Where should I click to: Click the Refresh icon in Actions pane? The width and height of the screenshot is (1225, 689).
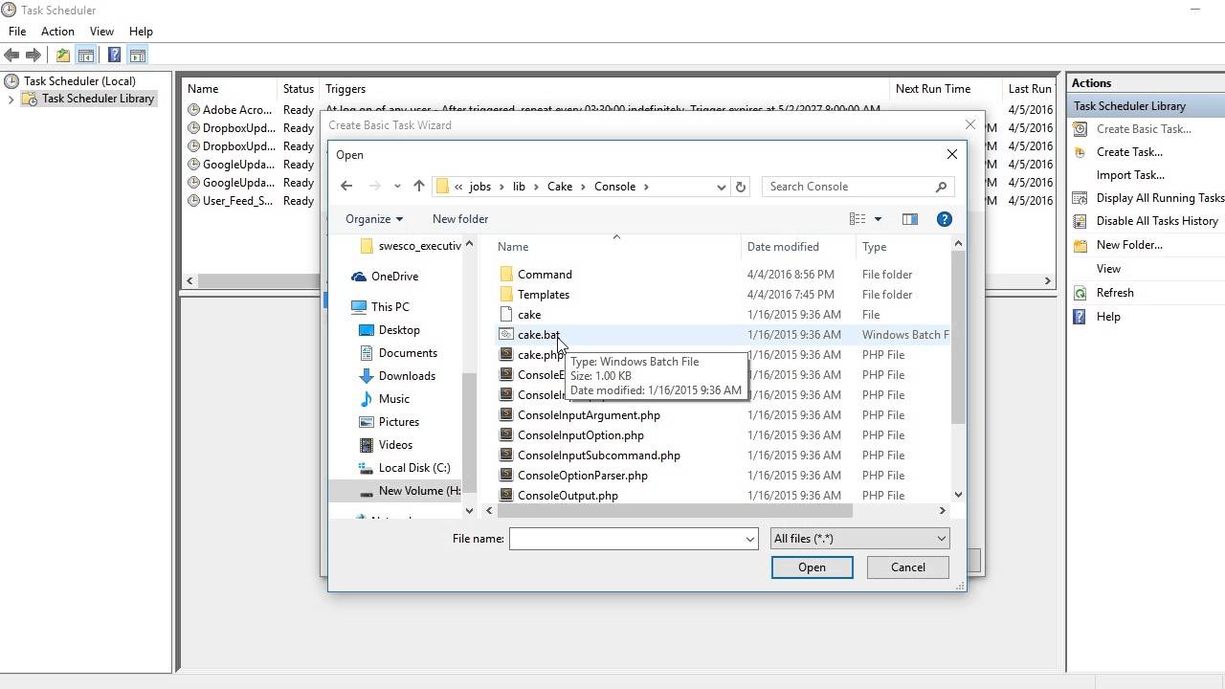(x=1080, y=293)
